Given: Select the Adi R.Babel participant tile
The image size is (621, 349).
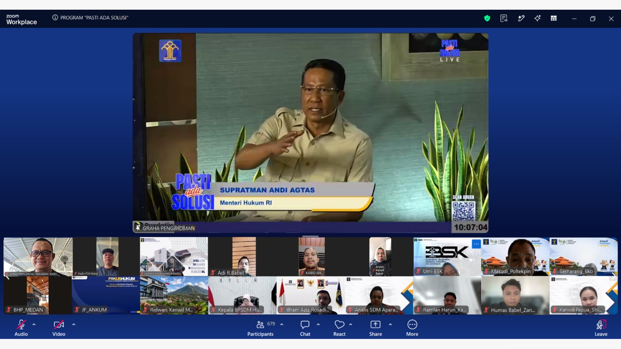Looking at the screenshot, I should coord(242,257).
